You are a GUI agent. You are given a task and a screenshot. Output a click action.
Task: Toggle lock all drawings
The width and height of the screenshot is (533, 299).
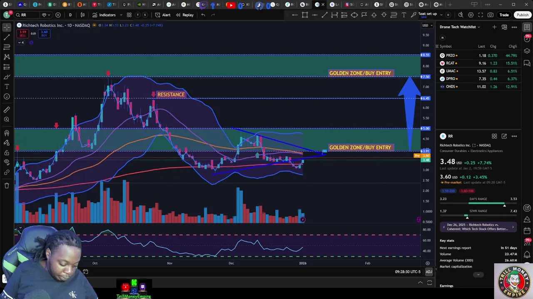click(7, 152)
